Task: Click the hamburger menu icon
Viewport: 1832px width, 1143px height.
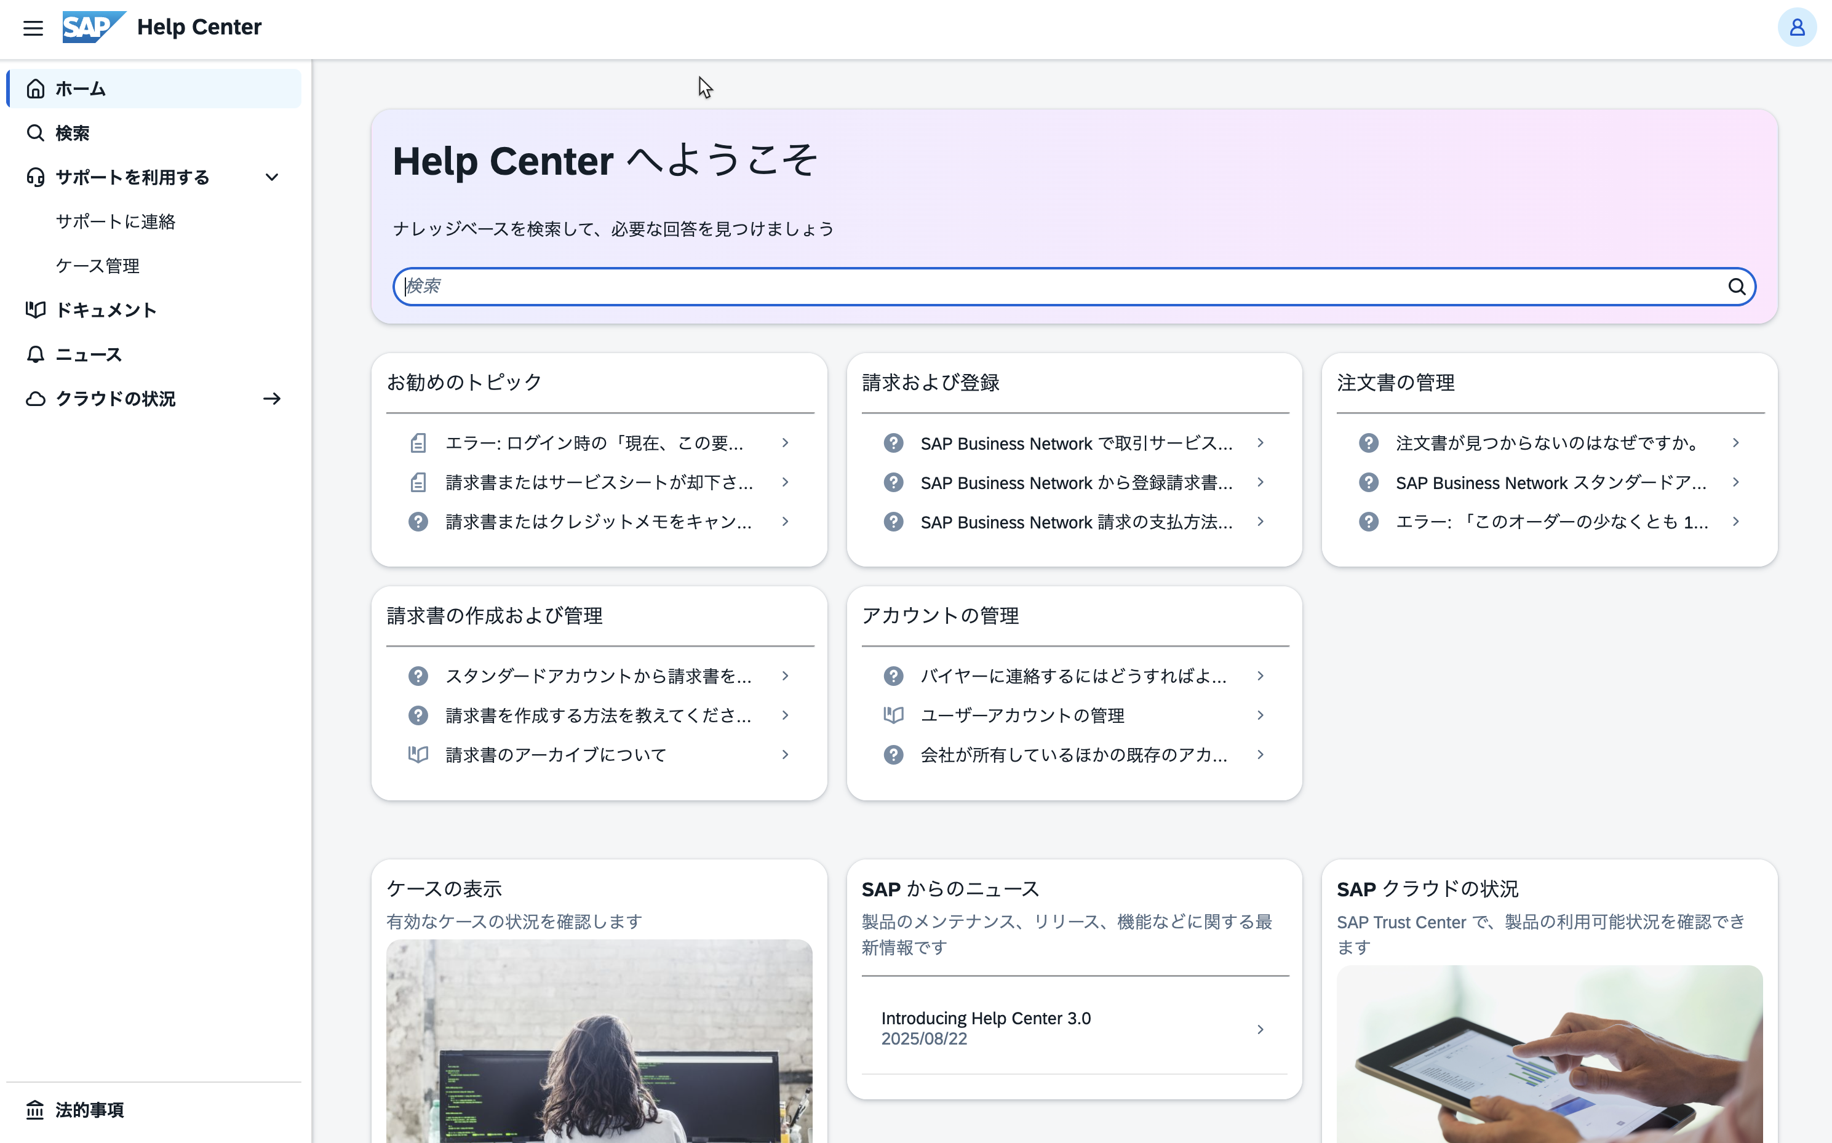Action: tap(33, 28)
